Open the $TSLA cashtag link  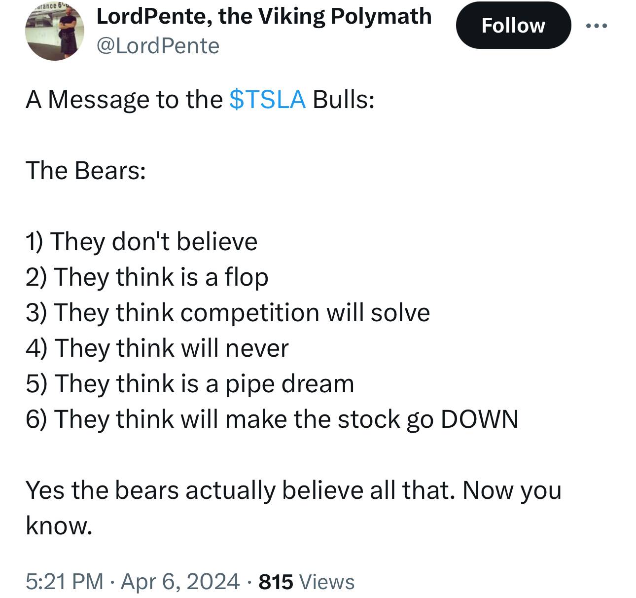267,99
